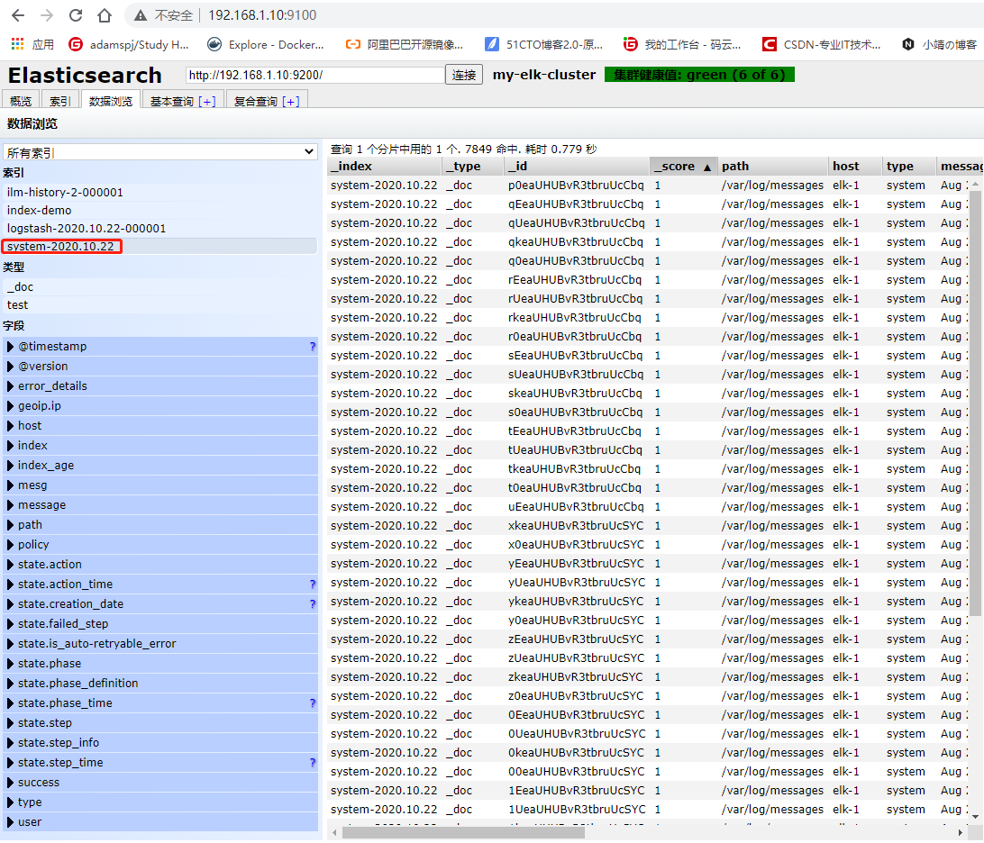Open the row with id zEeaUHUBvR3tbruUcSYC
The height and width of the screenshot is (843, 984).
tap(648, 639)
